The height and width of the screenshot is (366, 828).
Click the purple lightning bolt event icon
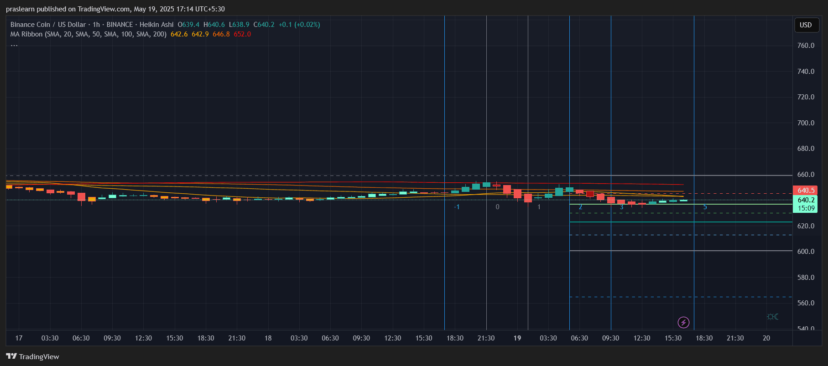pos(683,323)
